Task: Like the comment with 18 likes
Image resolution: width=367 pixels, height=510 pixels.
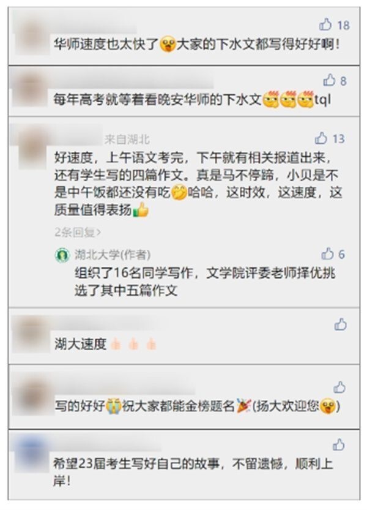Action: [325, 24]
